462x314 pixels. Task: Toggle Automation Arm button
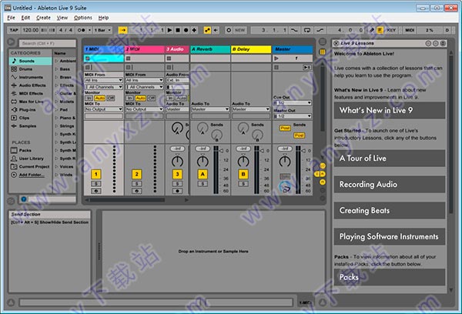207,30
